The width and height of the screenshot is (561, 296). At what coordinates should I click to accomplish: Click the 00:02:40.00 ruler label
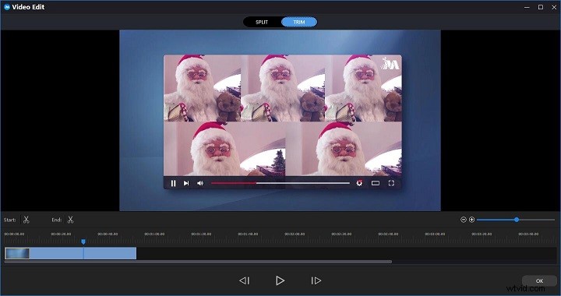point(388,234)
